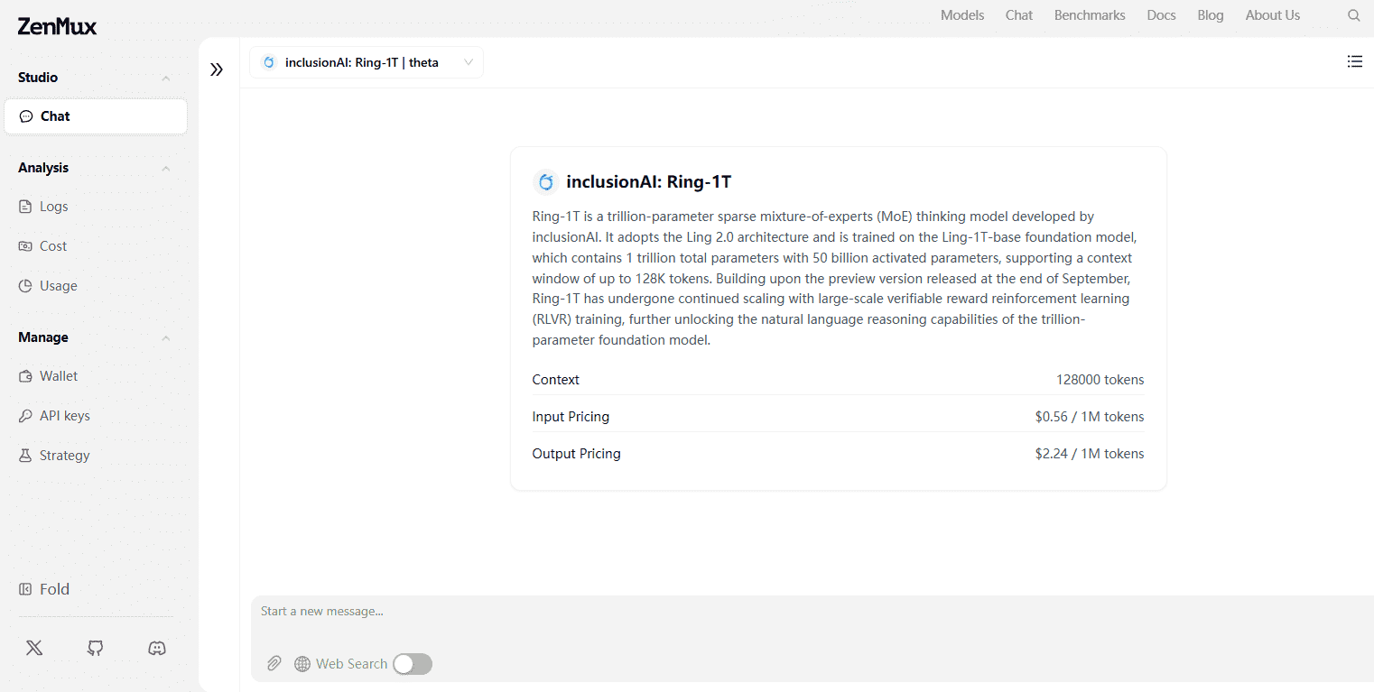Toggle the Web Search switch
The image size is (1374, 692).
pyautogui.click(x=413, y=664)
